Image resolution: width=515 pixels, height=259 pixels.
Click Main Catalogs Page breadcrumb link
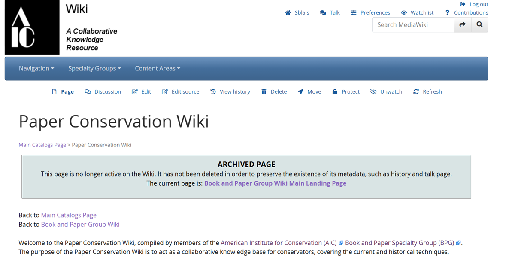coord(42,145)
